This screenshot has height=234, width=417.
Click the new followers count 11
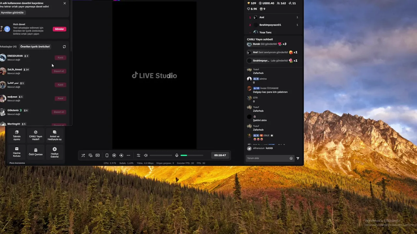click(292, 3)
